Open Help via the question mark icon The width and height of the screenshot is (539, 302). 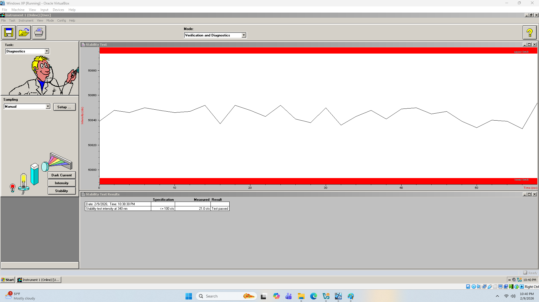(529, 32)
